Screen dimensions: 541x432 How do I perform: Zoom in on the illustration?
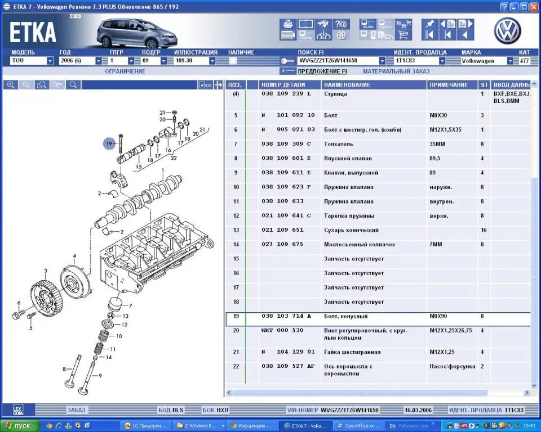coord(11,85)
